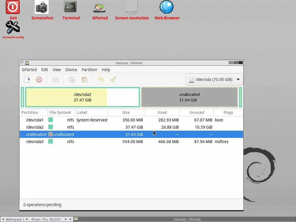Click the left arrow after the taskbar clock
Image resolution: width=296 pixels, height=222 pixels.
click(x=65, y=219)
